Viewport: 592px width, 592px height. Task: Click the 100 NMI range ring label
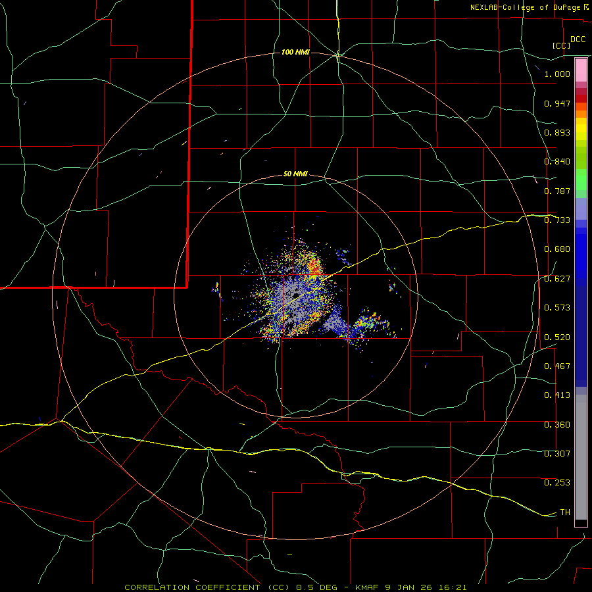(x=295, y=52)
